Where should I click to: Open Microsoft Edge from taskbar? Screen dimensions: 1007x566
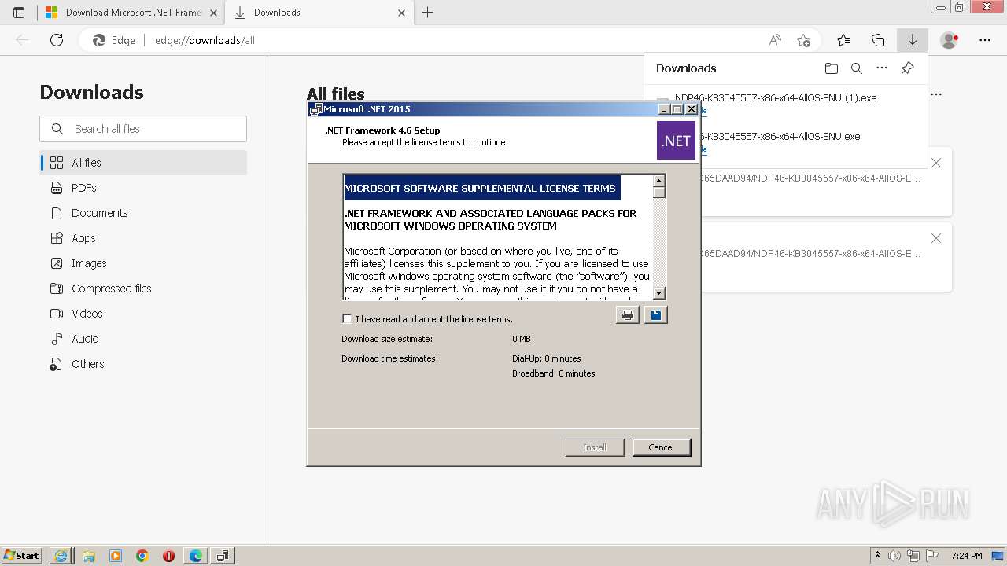click(x=195, y=556)
